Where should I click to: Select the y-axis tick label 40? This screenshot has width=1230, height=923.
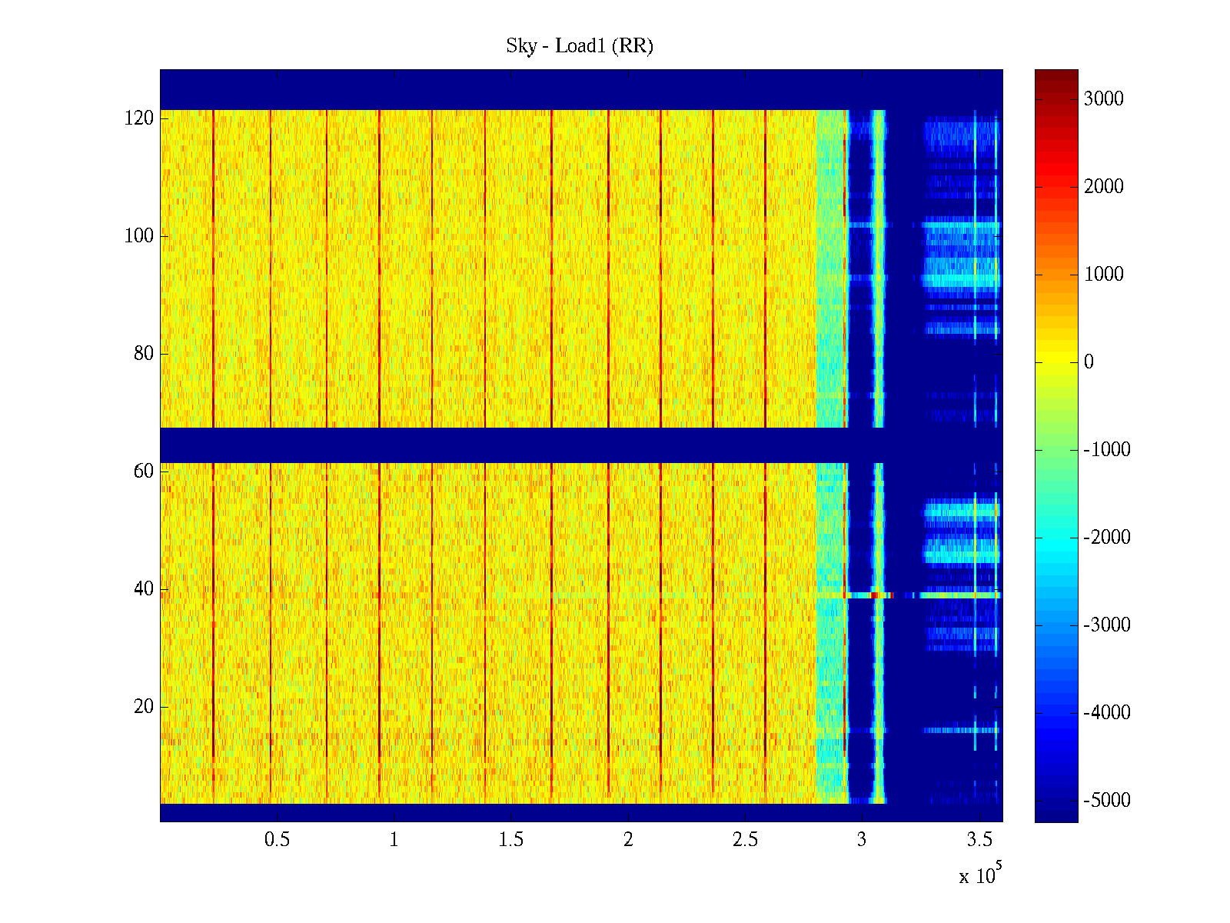143,589
